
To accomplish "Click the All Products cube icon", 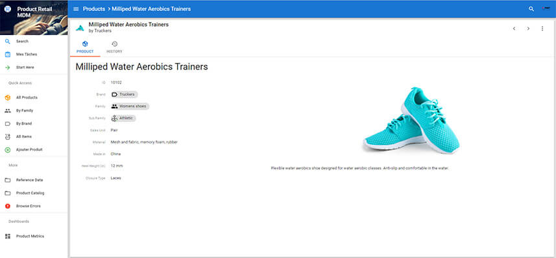I will (7, 97).
